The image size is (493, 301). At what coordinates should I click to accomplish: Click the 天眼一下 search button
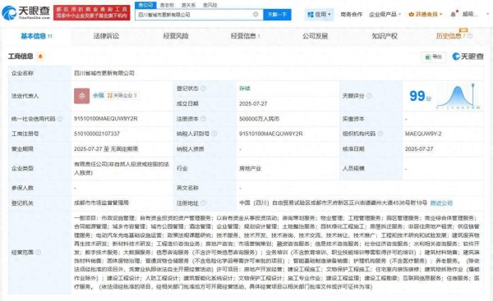tap(277, 15)
